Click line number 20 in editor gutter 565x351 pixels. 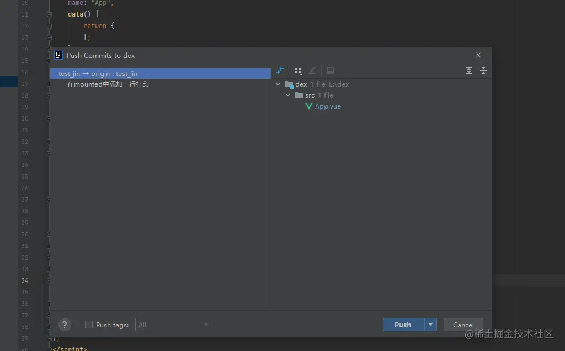(x=24, y=118)
